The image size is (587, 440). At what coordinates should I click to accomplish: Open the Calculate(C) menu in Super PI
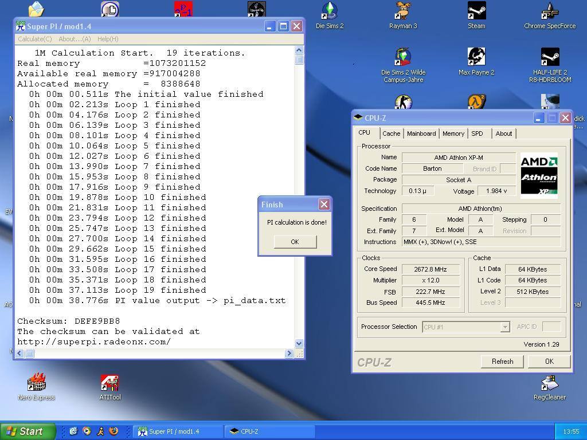point(35,39)
